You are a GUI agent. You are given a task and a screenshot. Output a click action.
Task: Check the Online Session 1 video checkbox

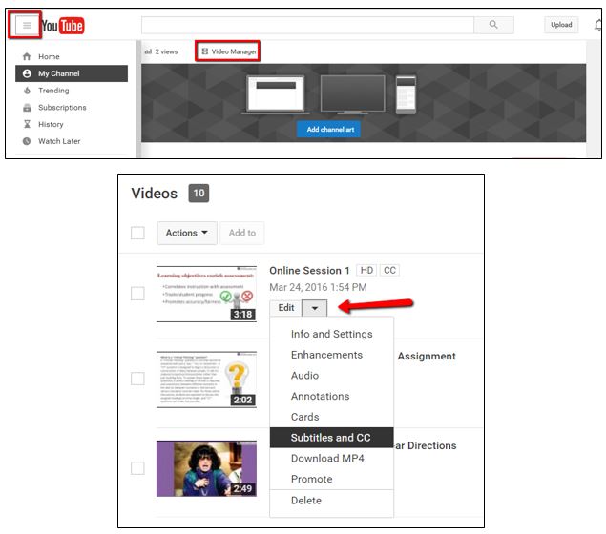click(x=137, y=294)
